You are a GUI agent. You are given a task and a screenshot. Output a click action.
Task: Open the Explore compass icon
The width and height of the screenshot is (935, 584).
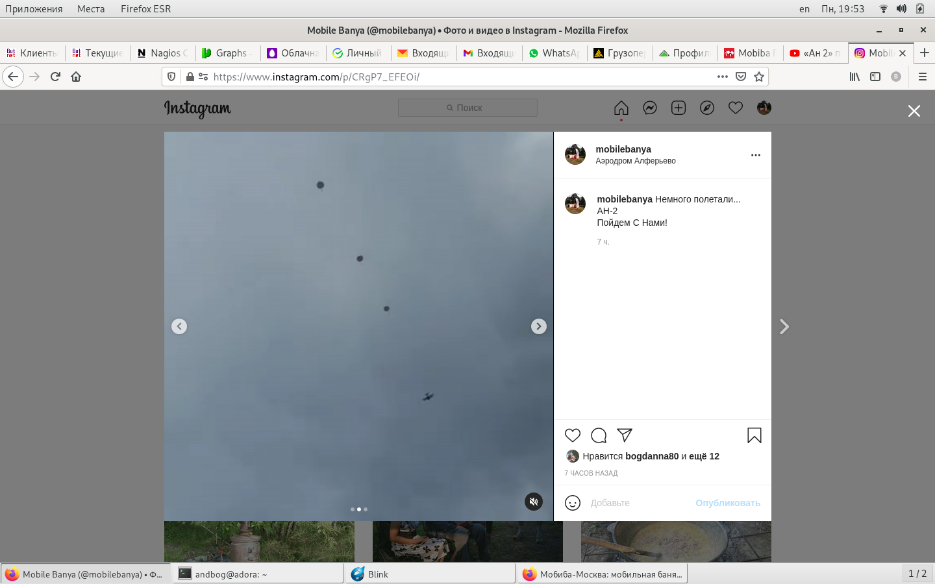[706, 108]
